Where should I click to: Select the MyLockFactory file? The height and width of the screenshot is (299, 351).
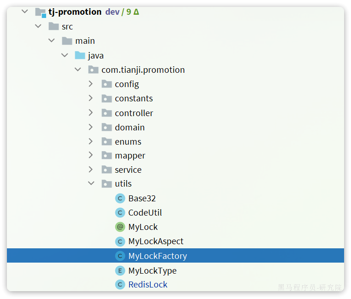pyautogui.click(x=175, y=255)
